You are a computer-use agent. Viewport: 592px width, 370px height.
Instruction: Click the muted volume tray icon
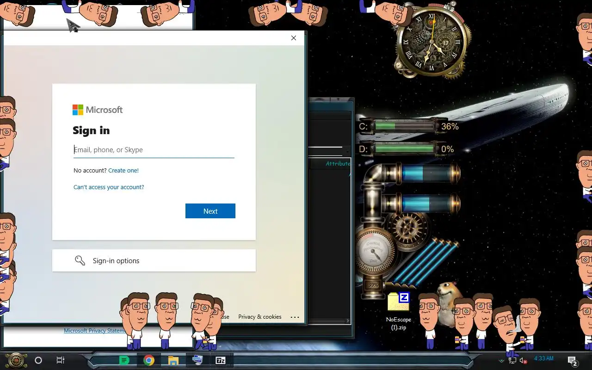tap(524, 360)
